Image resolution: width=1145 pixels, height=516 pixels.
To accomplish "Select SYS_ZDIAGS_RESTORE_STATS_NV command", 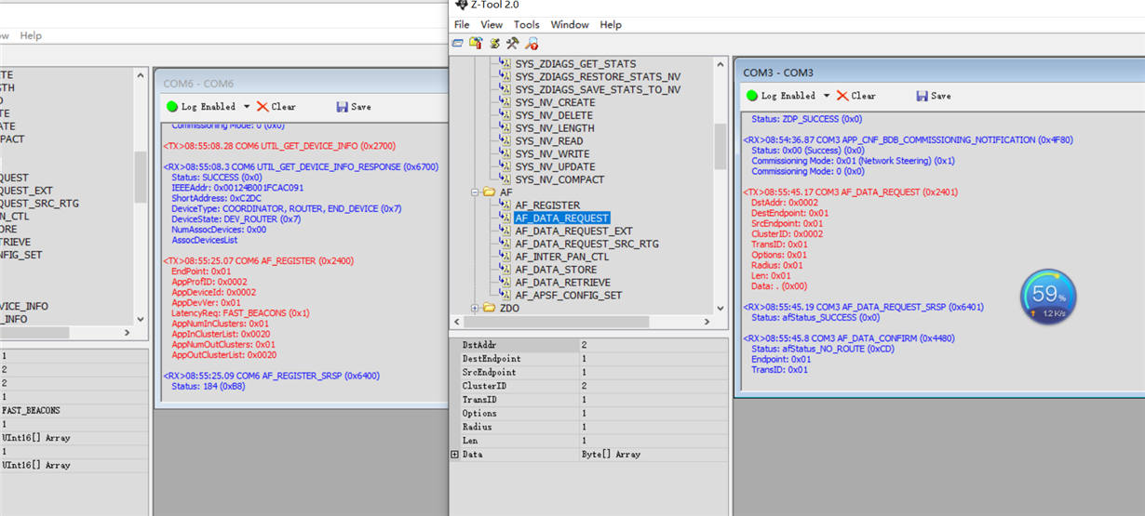I will tap(598, 76).
